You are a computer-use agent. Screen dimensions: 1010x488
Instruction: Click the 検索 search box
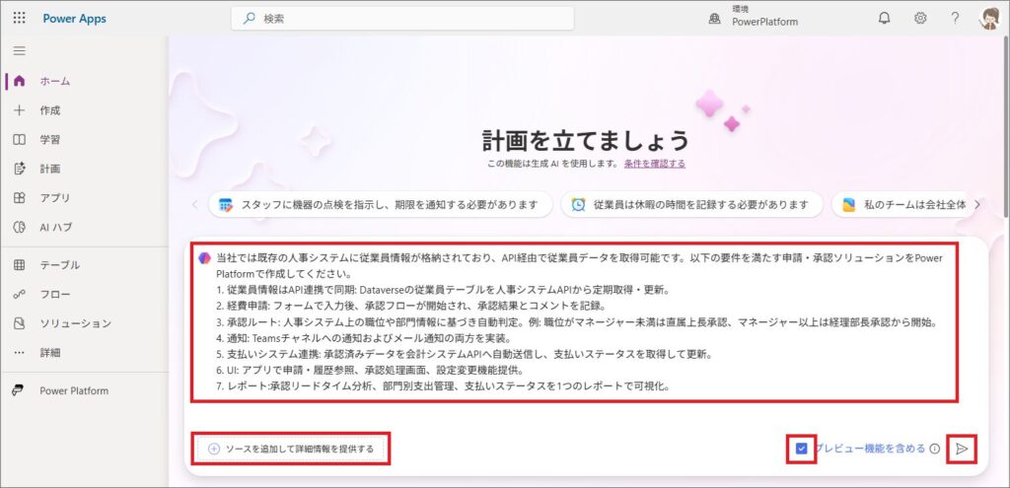402,19
